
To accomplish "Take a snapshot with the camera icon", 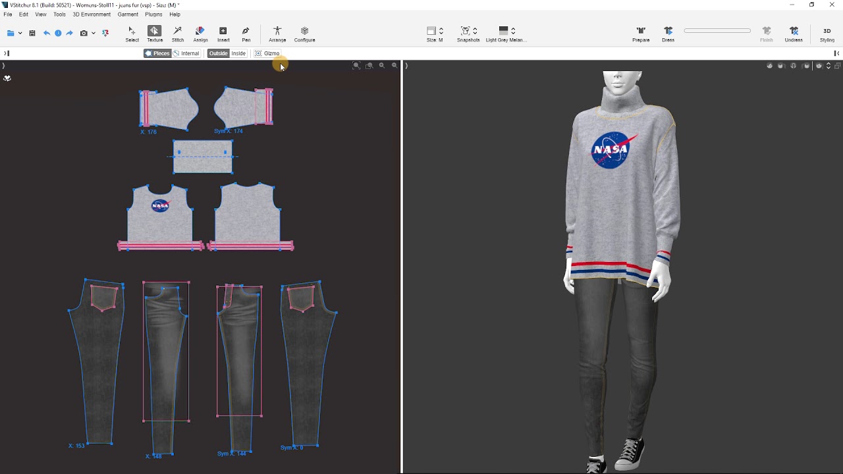I will click(x=84, y=33).
